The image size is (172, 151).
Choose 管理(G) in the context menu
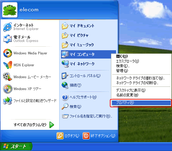click(x=122, y=71)
